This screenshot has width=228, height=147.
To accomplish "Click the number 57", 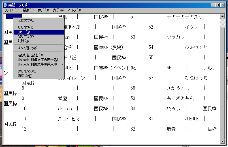I will pos(151,78).
